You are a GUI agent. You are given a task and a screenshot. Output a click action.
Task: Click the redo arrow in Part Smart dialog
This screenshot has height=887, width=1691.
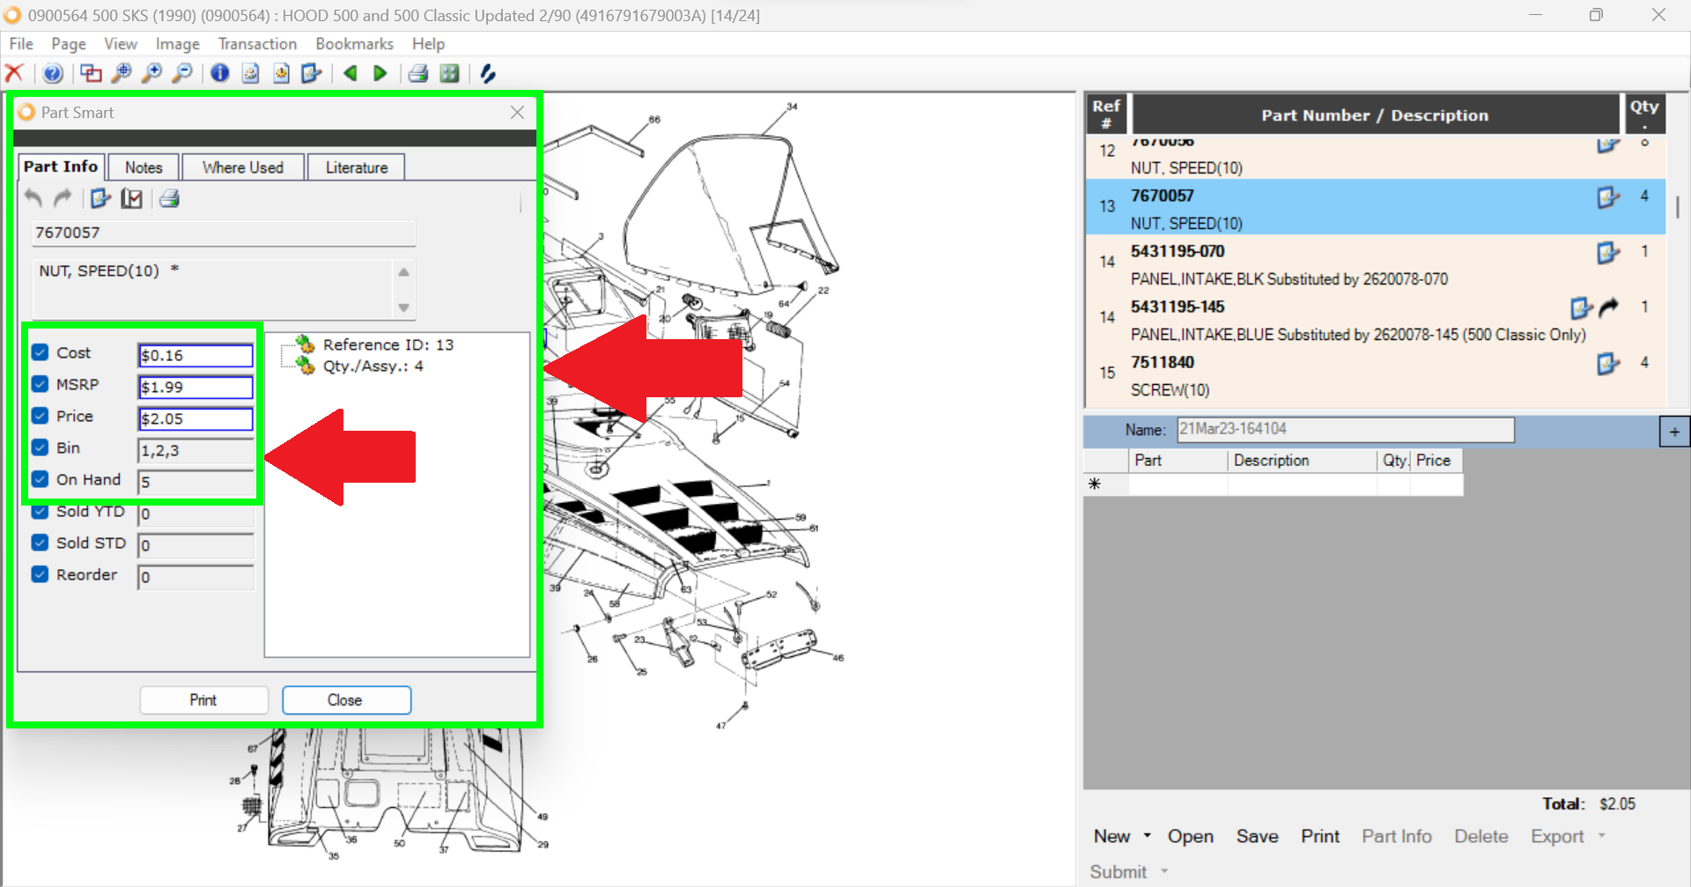[x=63, y=198]
